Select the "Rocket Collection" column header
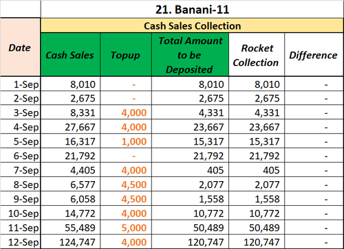 [x=257, y=55]
